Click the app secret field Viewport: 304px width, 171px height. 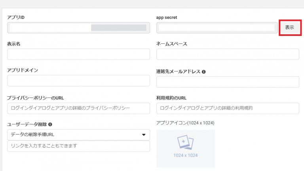(217, 28)
